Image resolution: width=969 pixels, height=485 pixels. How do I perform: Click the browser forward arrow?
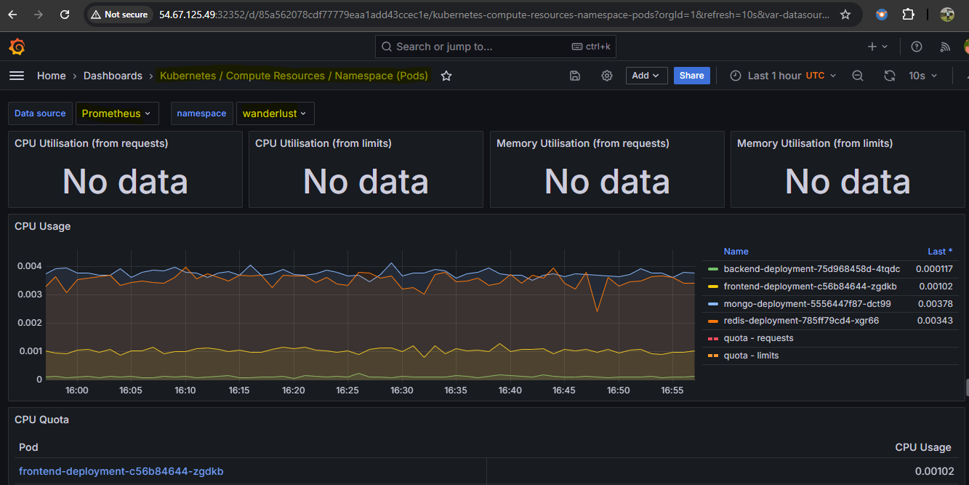39,15
